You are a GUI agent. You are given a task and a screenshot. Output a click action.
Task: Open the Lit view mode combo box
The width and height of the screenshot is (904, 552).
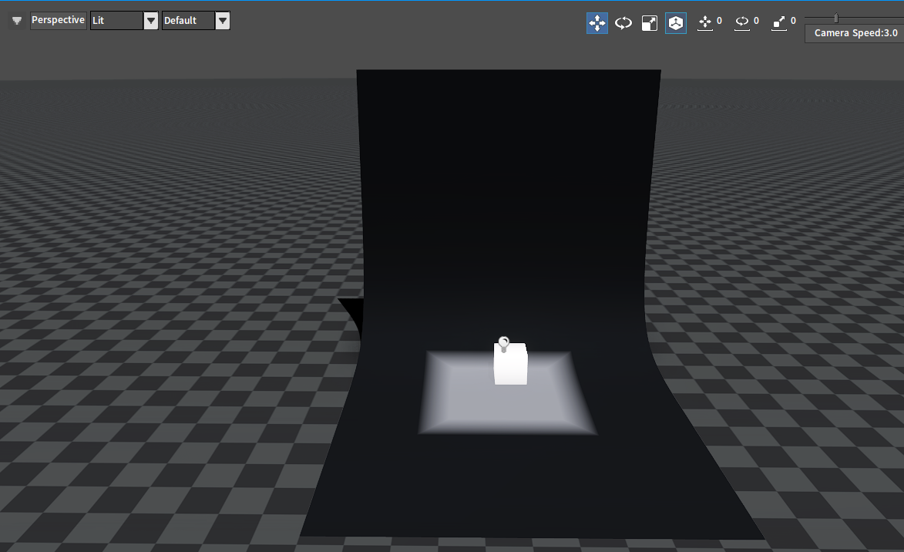coord(124,20)
